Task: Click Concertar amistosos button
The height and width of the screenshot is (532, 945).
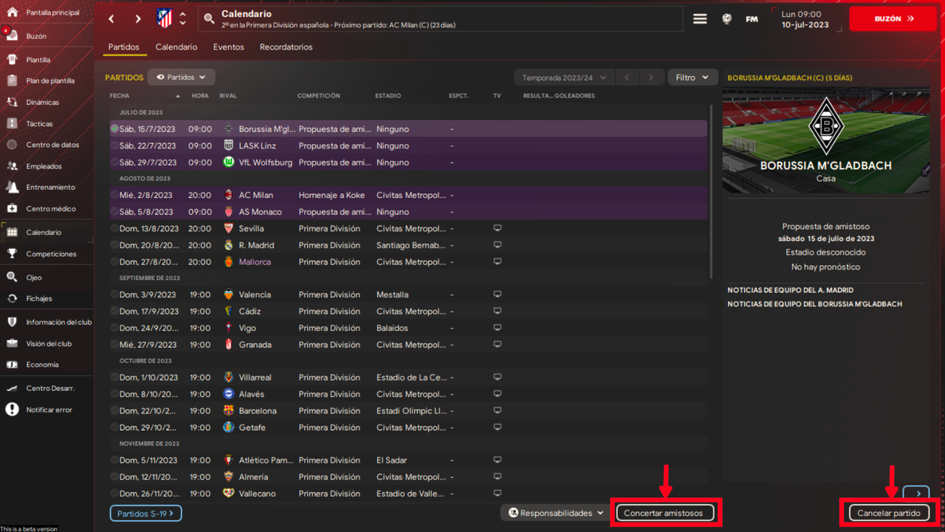Action: click(x=665, y=513)
